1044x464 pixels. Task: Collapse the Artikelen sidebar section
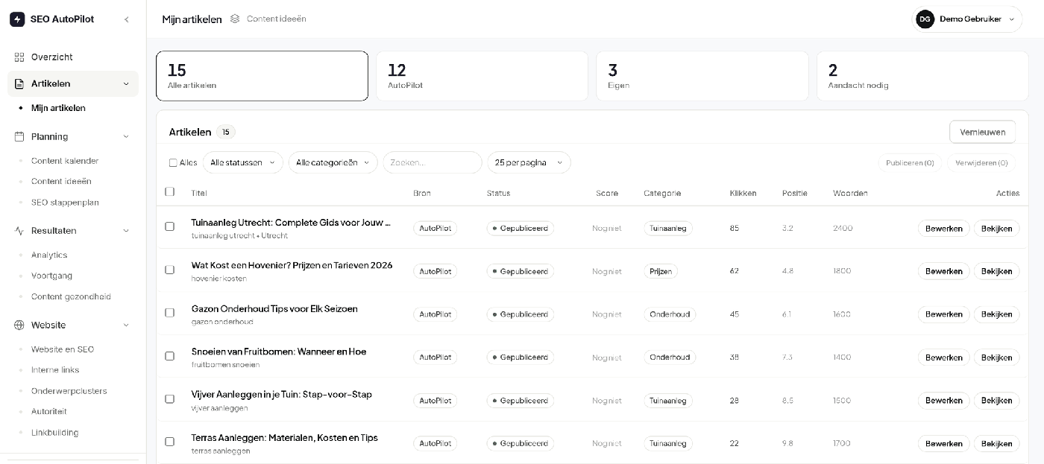pyautogui.click(x=126, y=84)
